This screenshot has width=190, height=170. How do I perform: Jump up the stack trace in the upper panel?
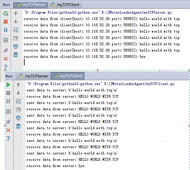[16, 13]
